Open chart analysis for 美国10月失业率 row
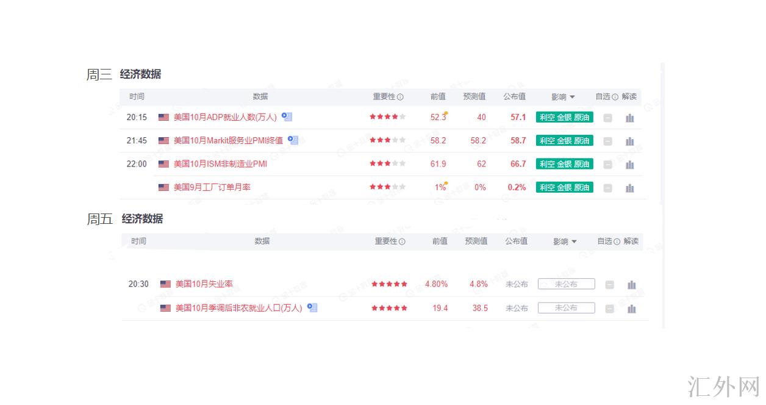 [632, 284]
